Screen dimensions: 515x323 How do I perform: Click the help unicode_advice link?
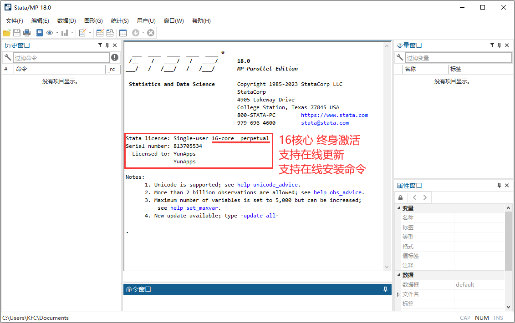267,185
